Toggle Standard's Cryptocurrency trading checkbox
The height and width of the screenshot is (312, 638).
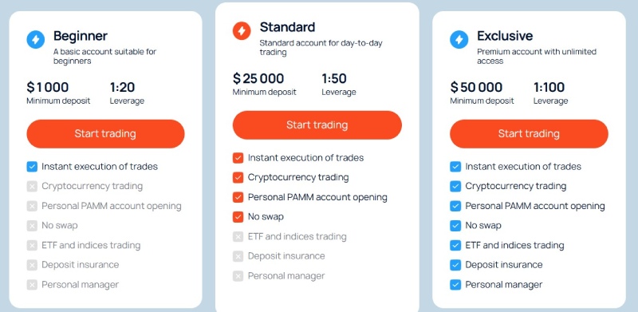click(x=238, y=178)
